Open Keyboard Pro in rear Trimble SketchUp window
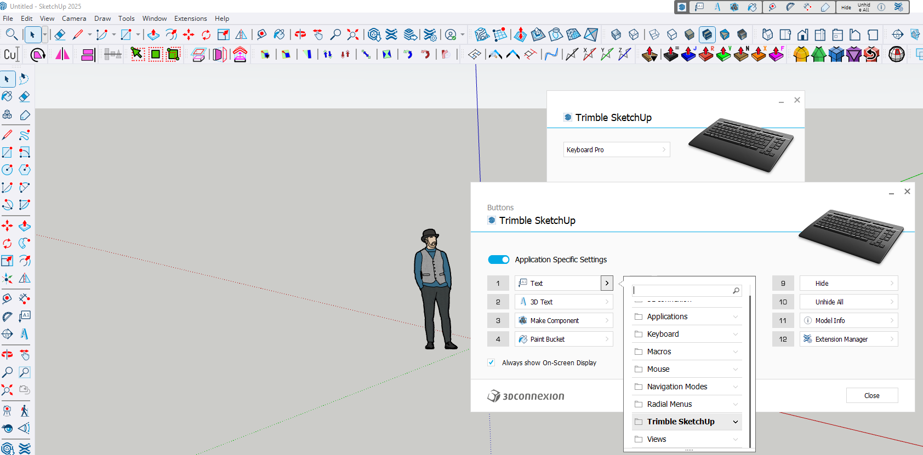The width and height of the screenshot is (923, 455). pyautogui.click(x=617, y=149)
